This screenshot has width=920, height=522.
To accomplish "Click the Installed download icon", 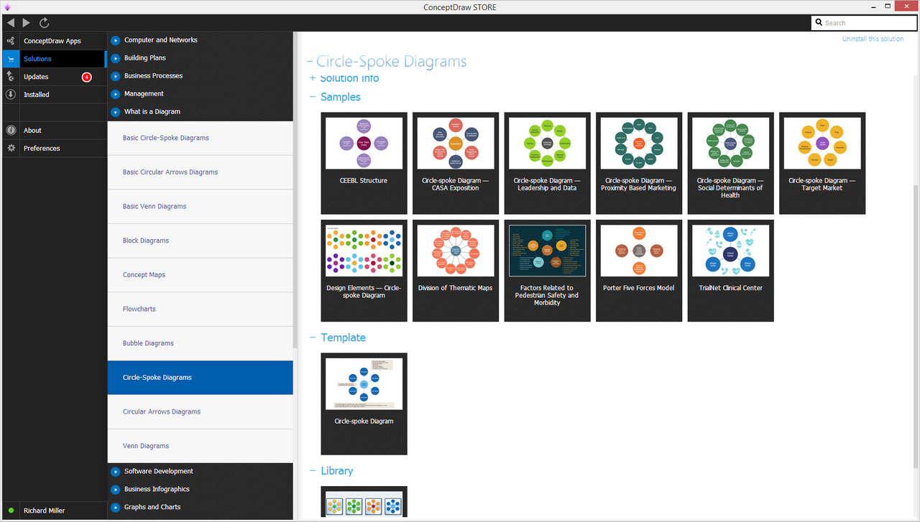I will click(11, 95).
